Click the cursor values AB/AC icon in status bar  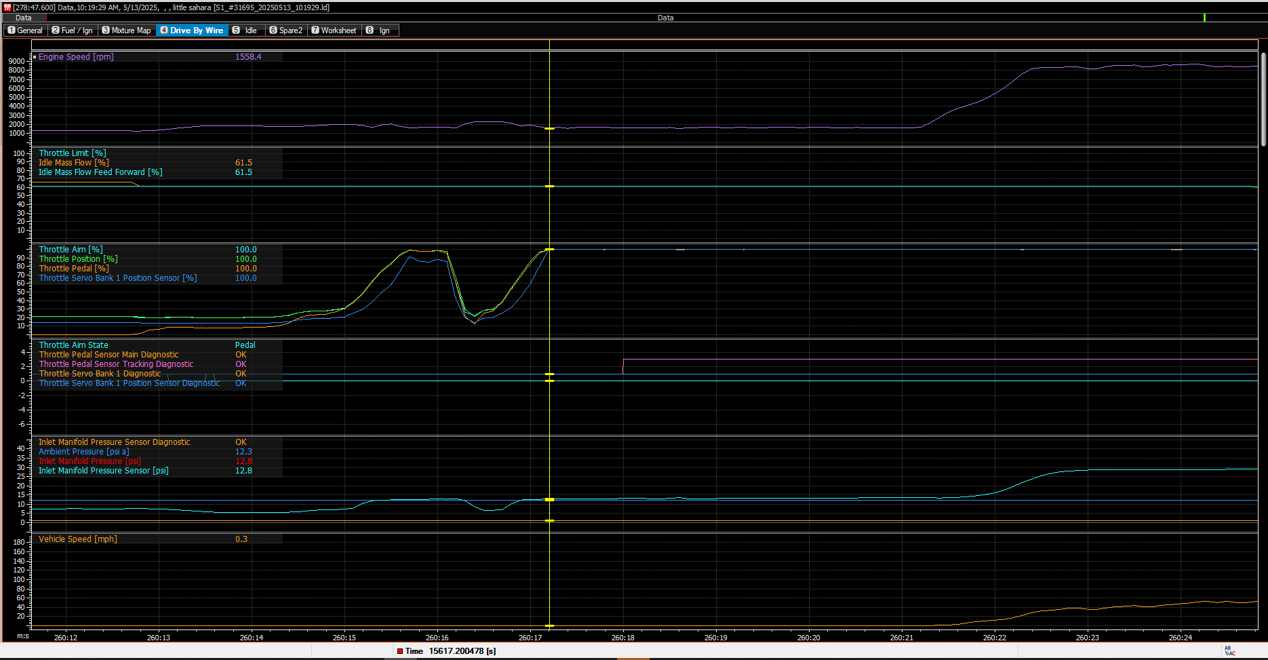(1229, 651)
